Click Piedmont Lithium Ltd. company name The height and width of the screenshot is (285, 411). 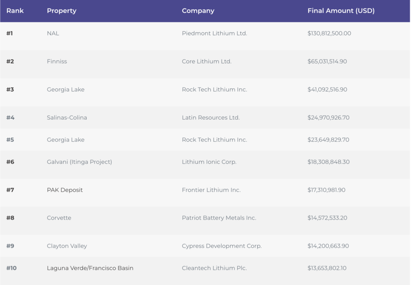(214, 33)
